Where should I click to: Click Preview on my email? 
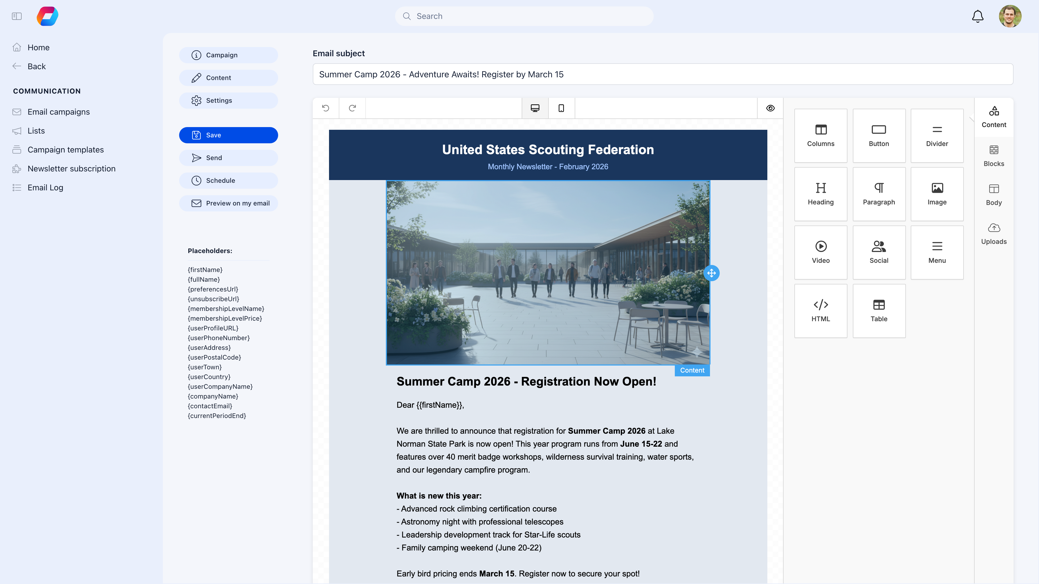pyautogui.click(x=228, y=203)
